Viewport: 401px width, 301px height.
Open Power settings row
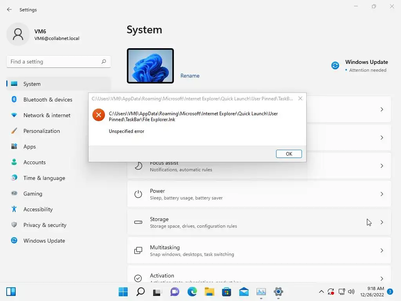click(x=259, y=194)
